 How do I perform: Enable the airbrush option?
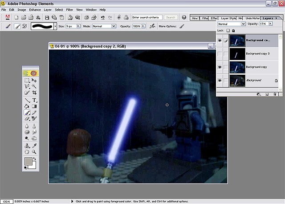tap(152, 26)
